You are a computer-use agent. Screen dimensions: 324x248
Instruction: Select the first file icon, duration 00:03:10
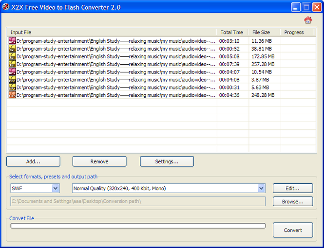coord(12,41)
